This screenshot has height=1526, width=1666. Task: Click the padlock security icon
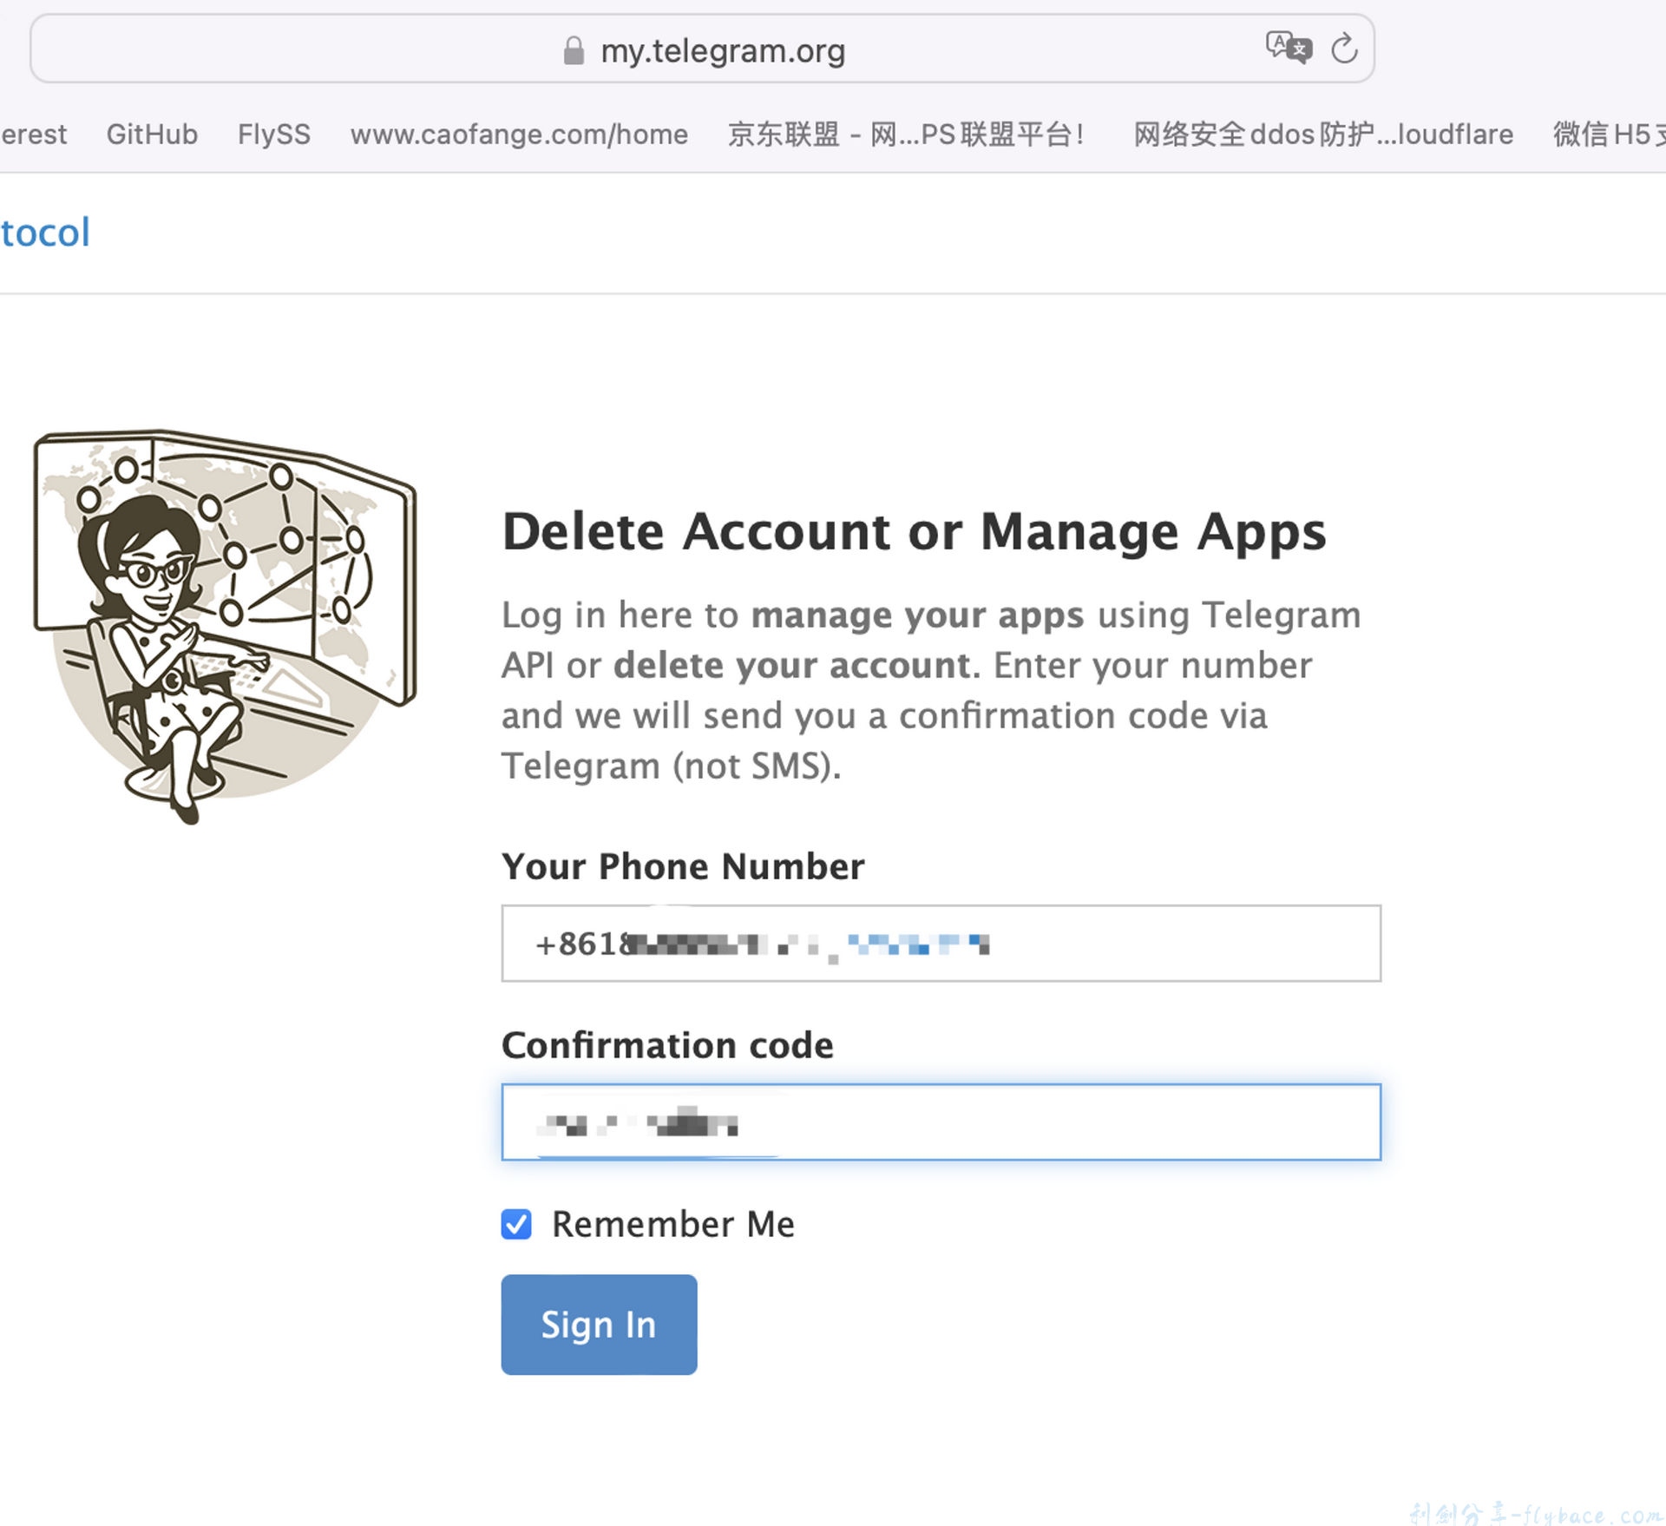[x=574, y=50]
